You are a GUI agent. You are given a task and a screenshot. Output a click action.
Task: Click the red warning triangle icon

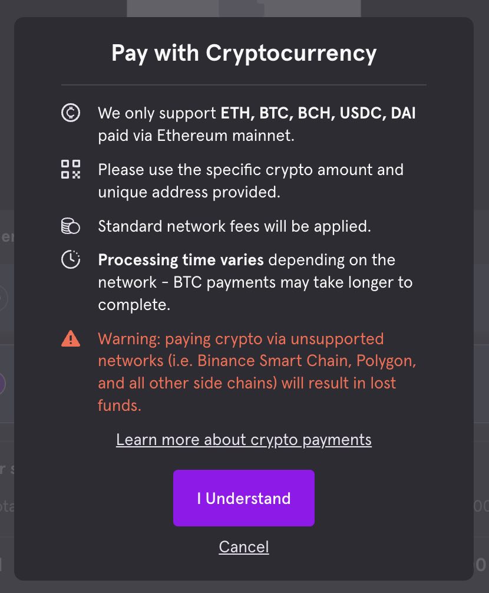point(71,339)
